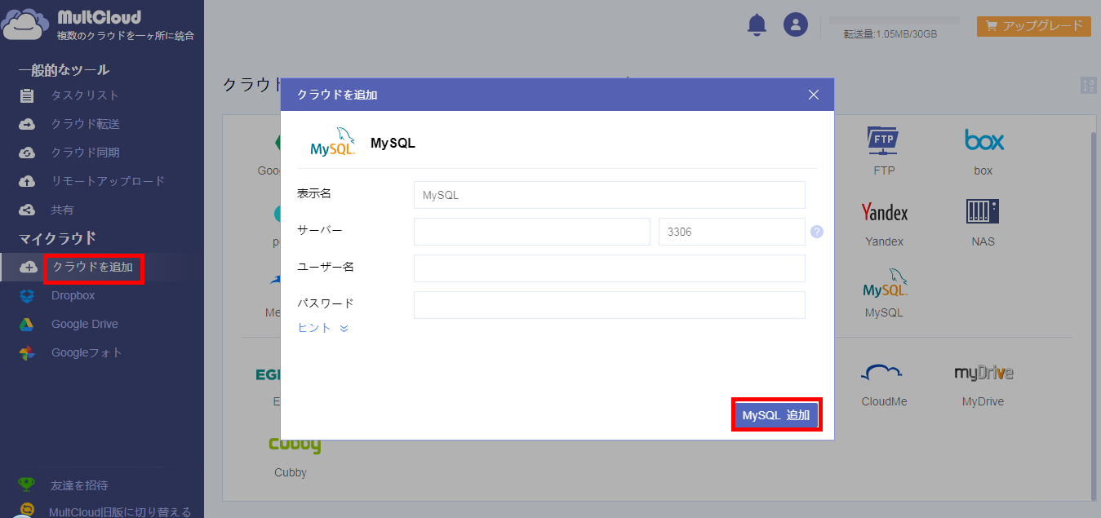1101x518 pixels.
Task: Click the sort order icon at top right
Action: point(1089,86)
